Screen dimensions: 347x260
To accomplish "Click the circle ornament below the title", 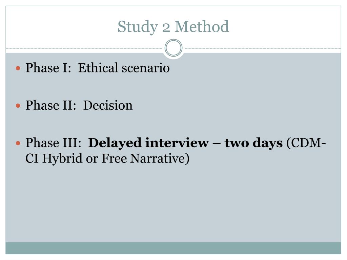I will pos(173,48).
